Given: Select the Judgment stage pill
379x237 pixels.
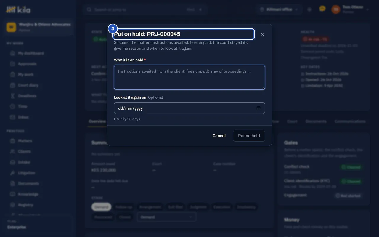Looking at the screenshot, I should (198, 207).
